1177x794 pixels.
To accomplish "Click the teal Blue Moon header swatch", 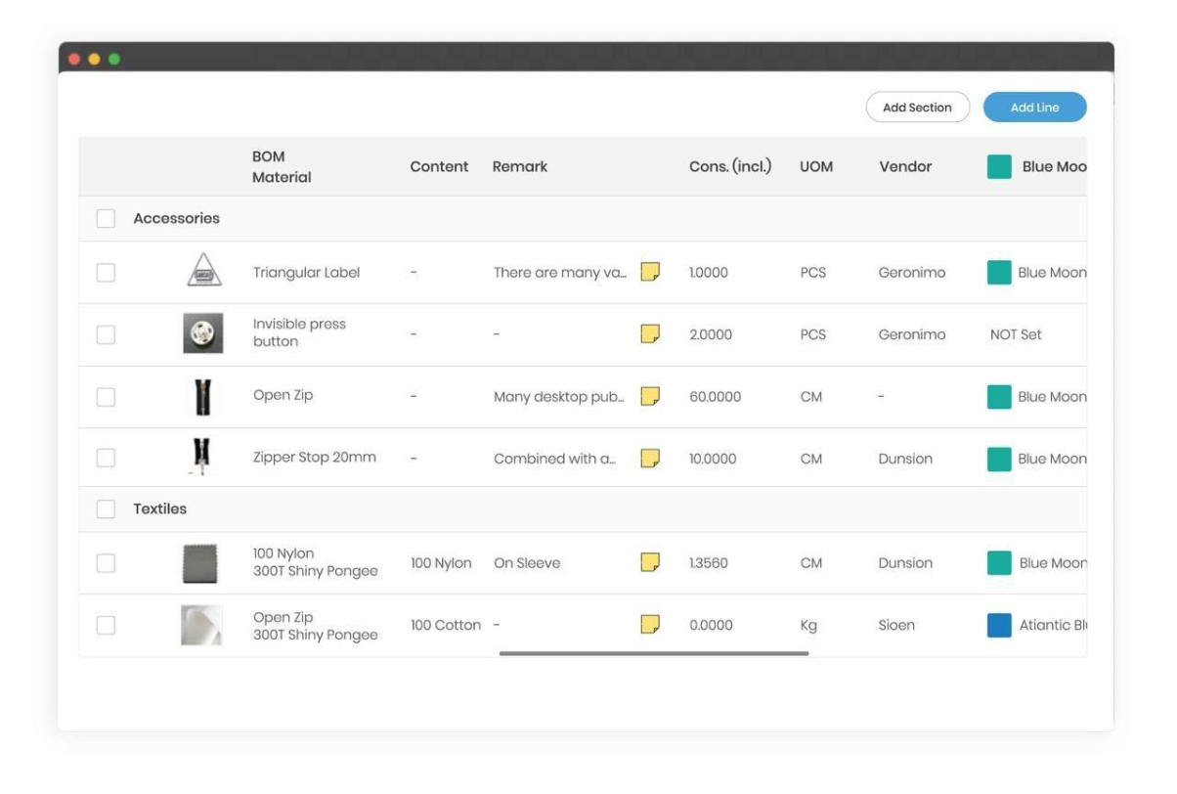I will pyautogui.click(x=999, y=167).
